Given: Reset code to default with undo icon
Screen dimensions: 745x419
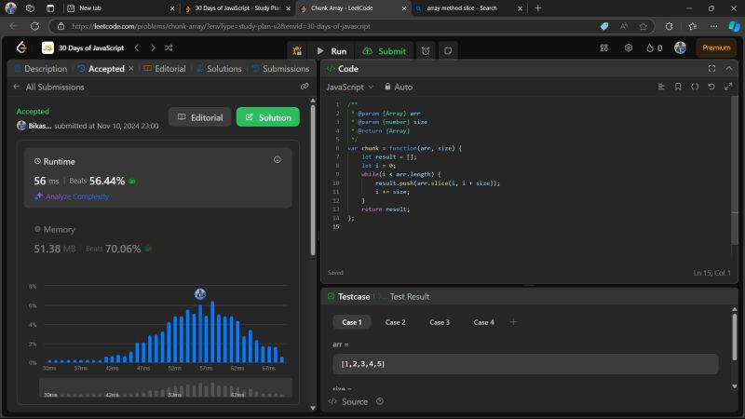Looking at the screenshot, I should pos(711,87).
